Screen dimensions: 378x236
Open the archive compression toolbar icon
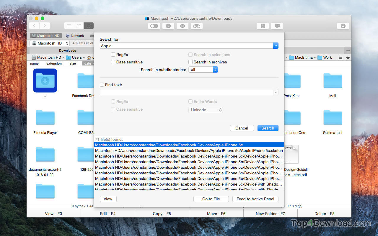coord(263,26)
